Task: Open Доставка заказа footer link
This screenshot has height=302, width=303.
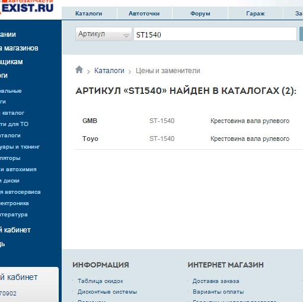Action: [x=216, y=281]
